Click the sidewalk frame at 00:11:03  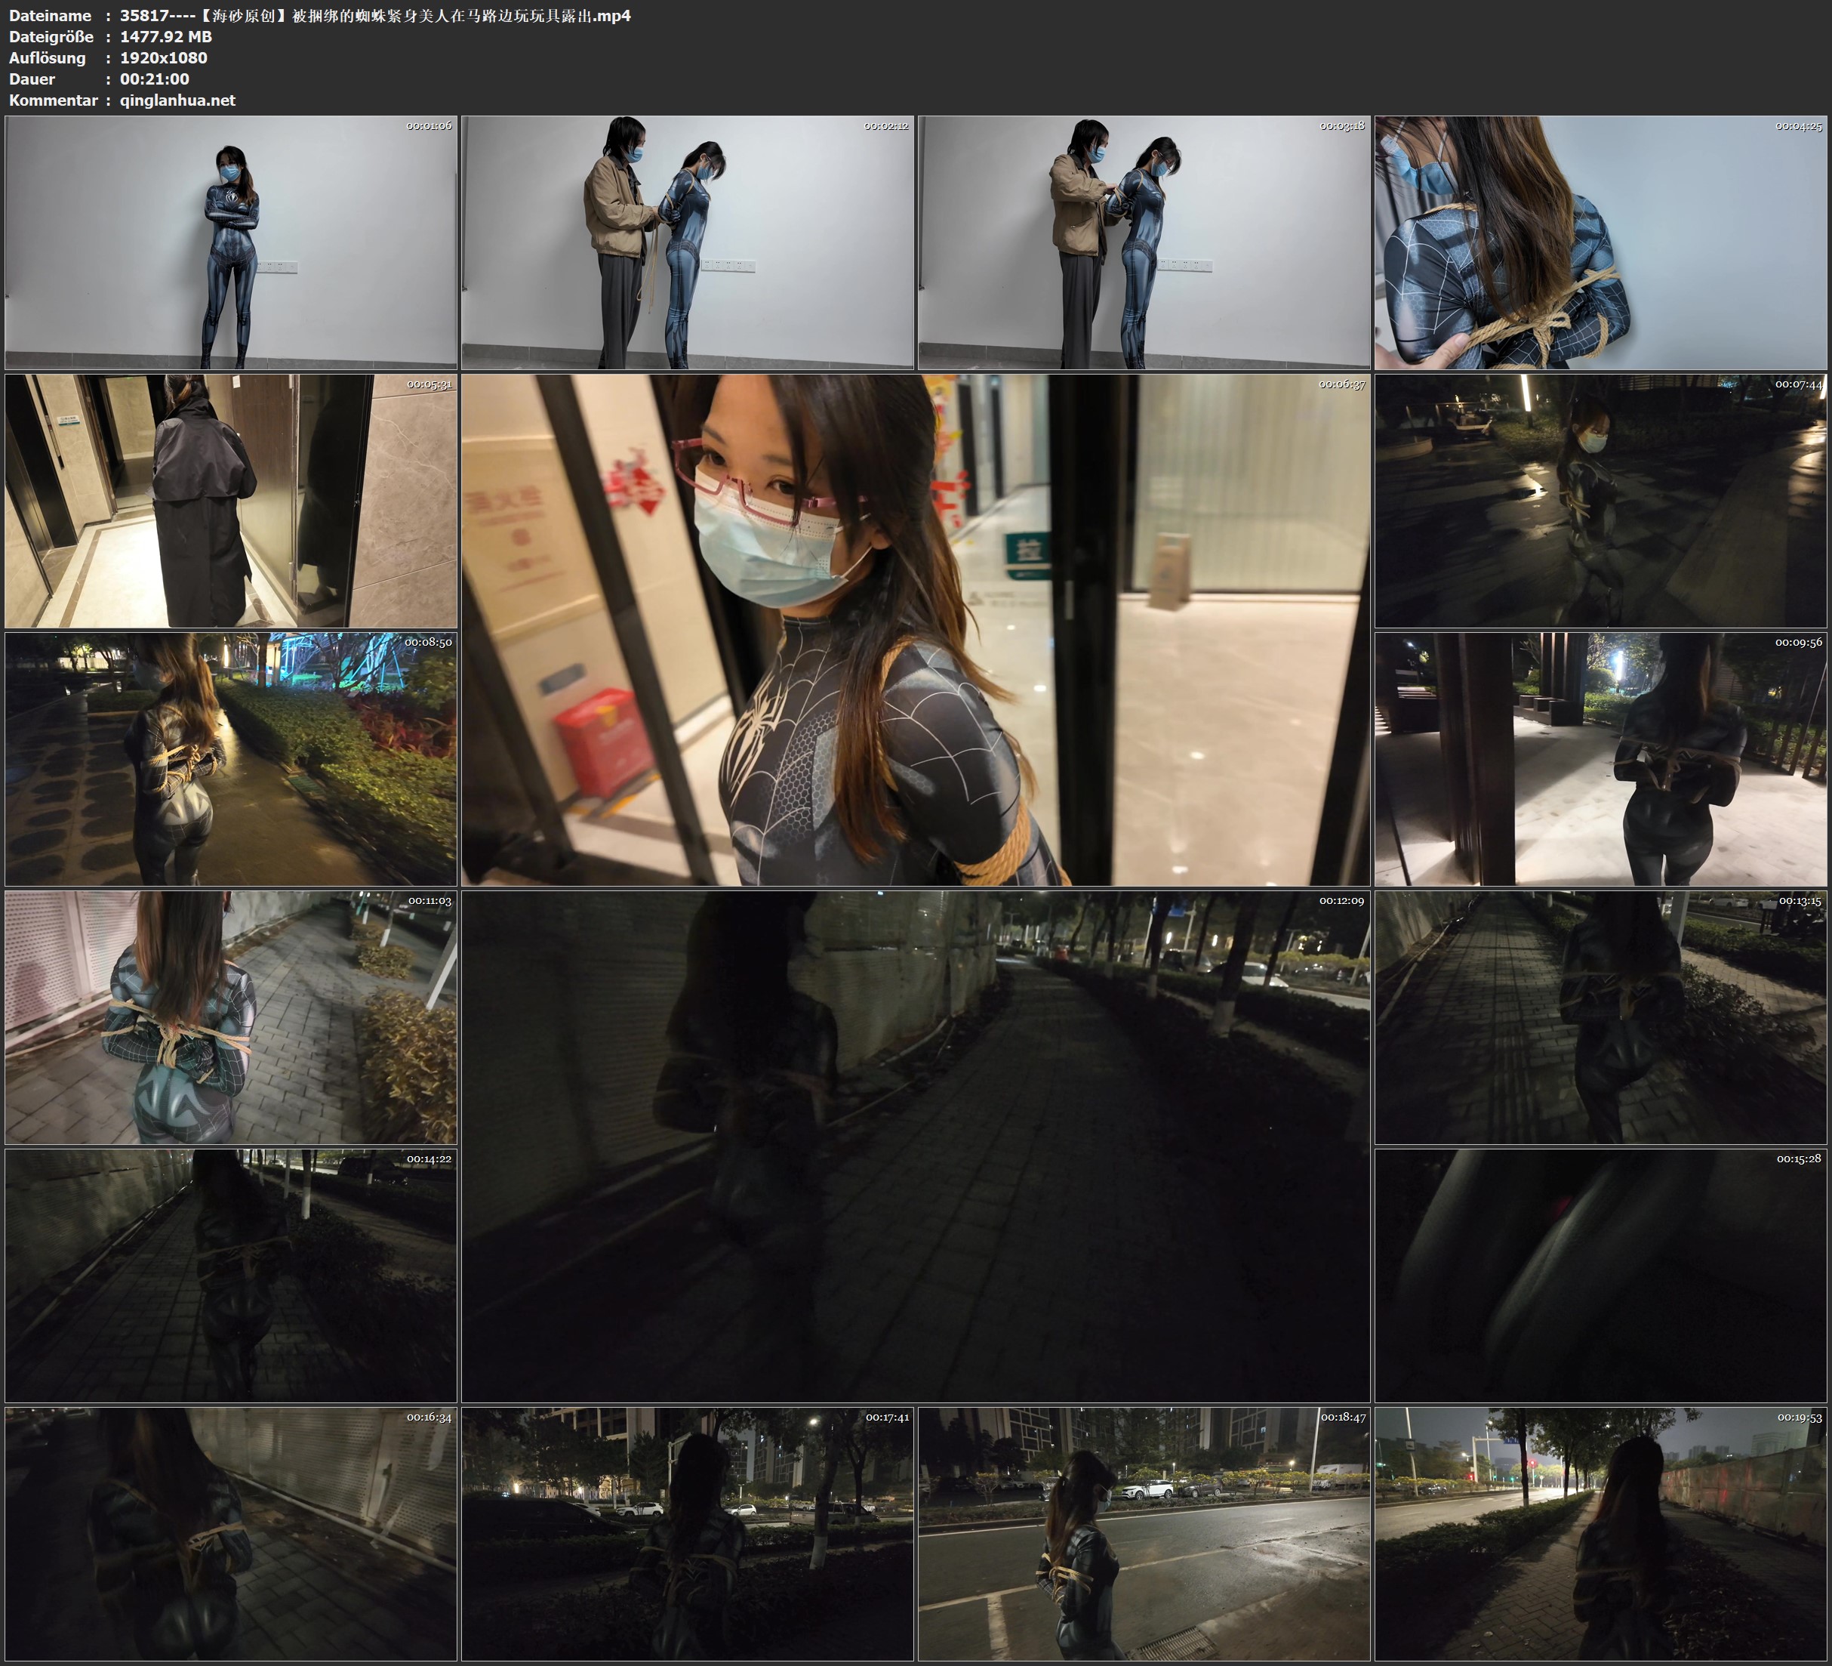click(231, 1017)
